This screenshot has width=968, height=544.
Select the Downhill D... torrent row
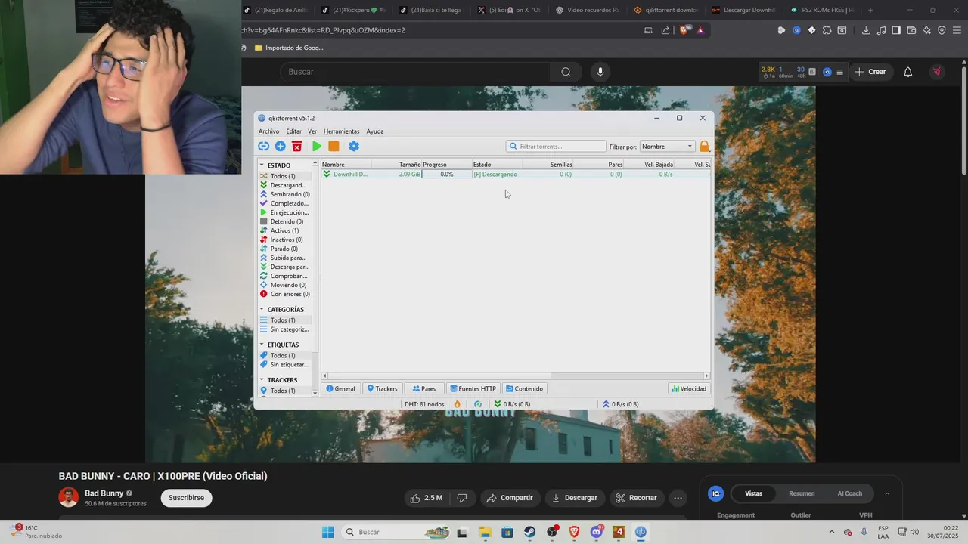515,175
